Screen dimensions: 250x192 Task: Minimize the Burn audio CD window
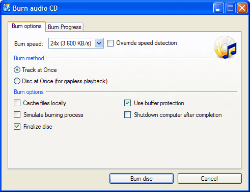click(x=218, y=8)
